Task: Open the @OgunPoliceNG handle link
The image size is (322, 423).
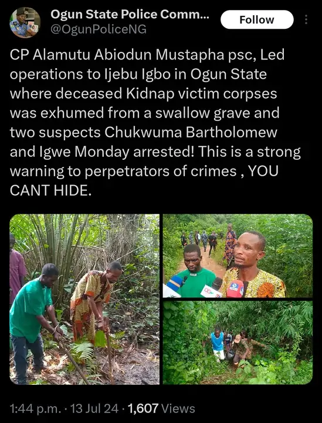Action: pos(99,29)
